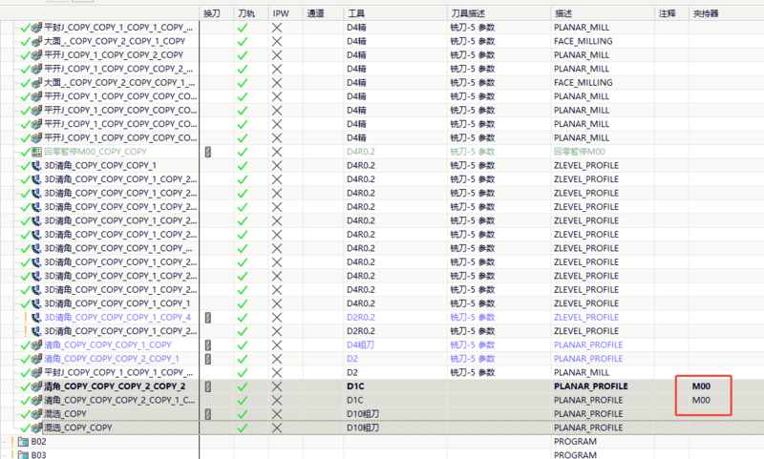The height and width of the screenshot is (459, 764).
Task: Click the operation icon of 清角_COPY_COPY_COPY_1_COPY
Action: pos(36,345)
